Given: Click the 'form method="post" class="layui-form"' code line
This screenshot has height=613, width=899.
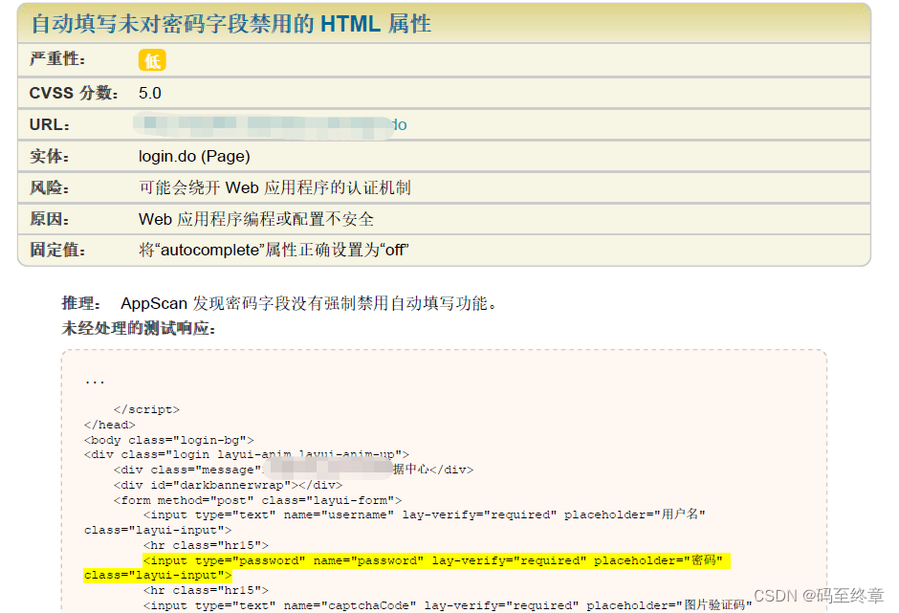Looking at the screenshot, I should coord(257,500).
